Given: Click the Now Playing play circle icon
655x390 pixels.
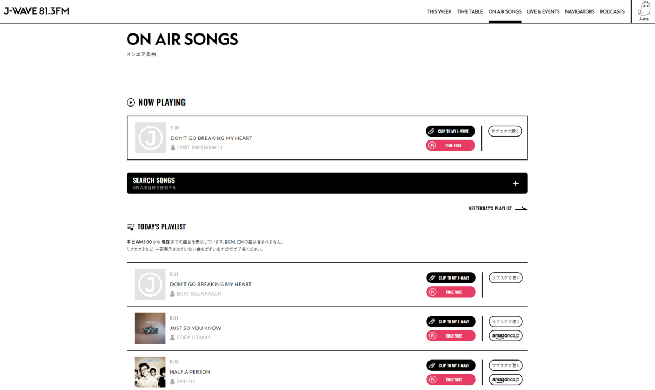Looking at the screenshot, I should click(x=130, y=102).
